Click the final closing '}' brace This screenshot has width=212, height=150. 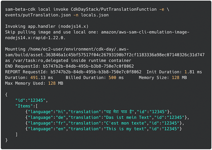click(x=6, y=140)
